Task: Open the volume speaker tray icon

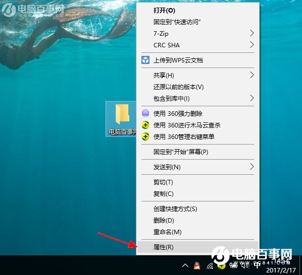Action: (245, 266)
